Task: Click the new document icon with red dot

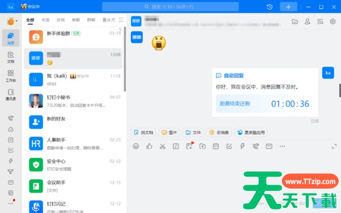Action: click(190, 146)
